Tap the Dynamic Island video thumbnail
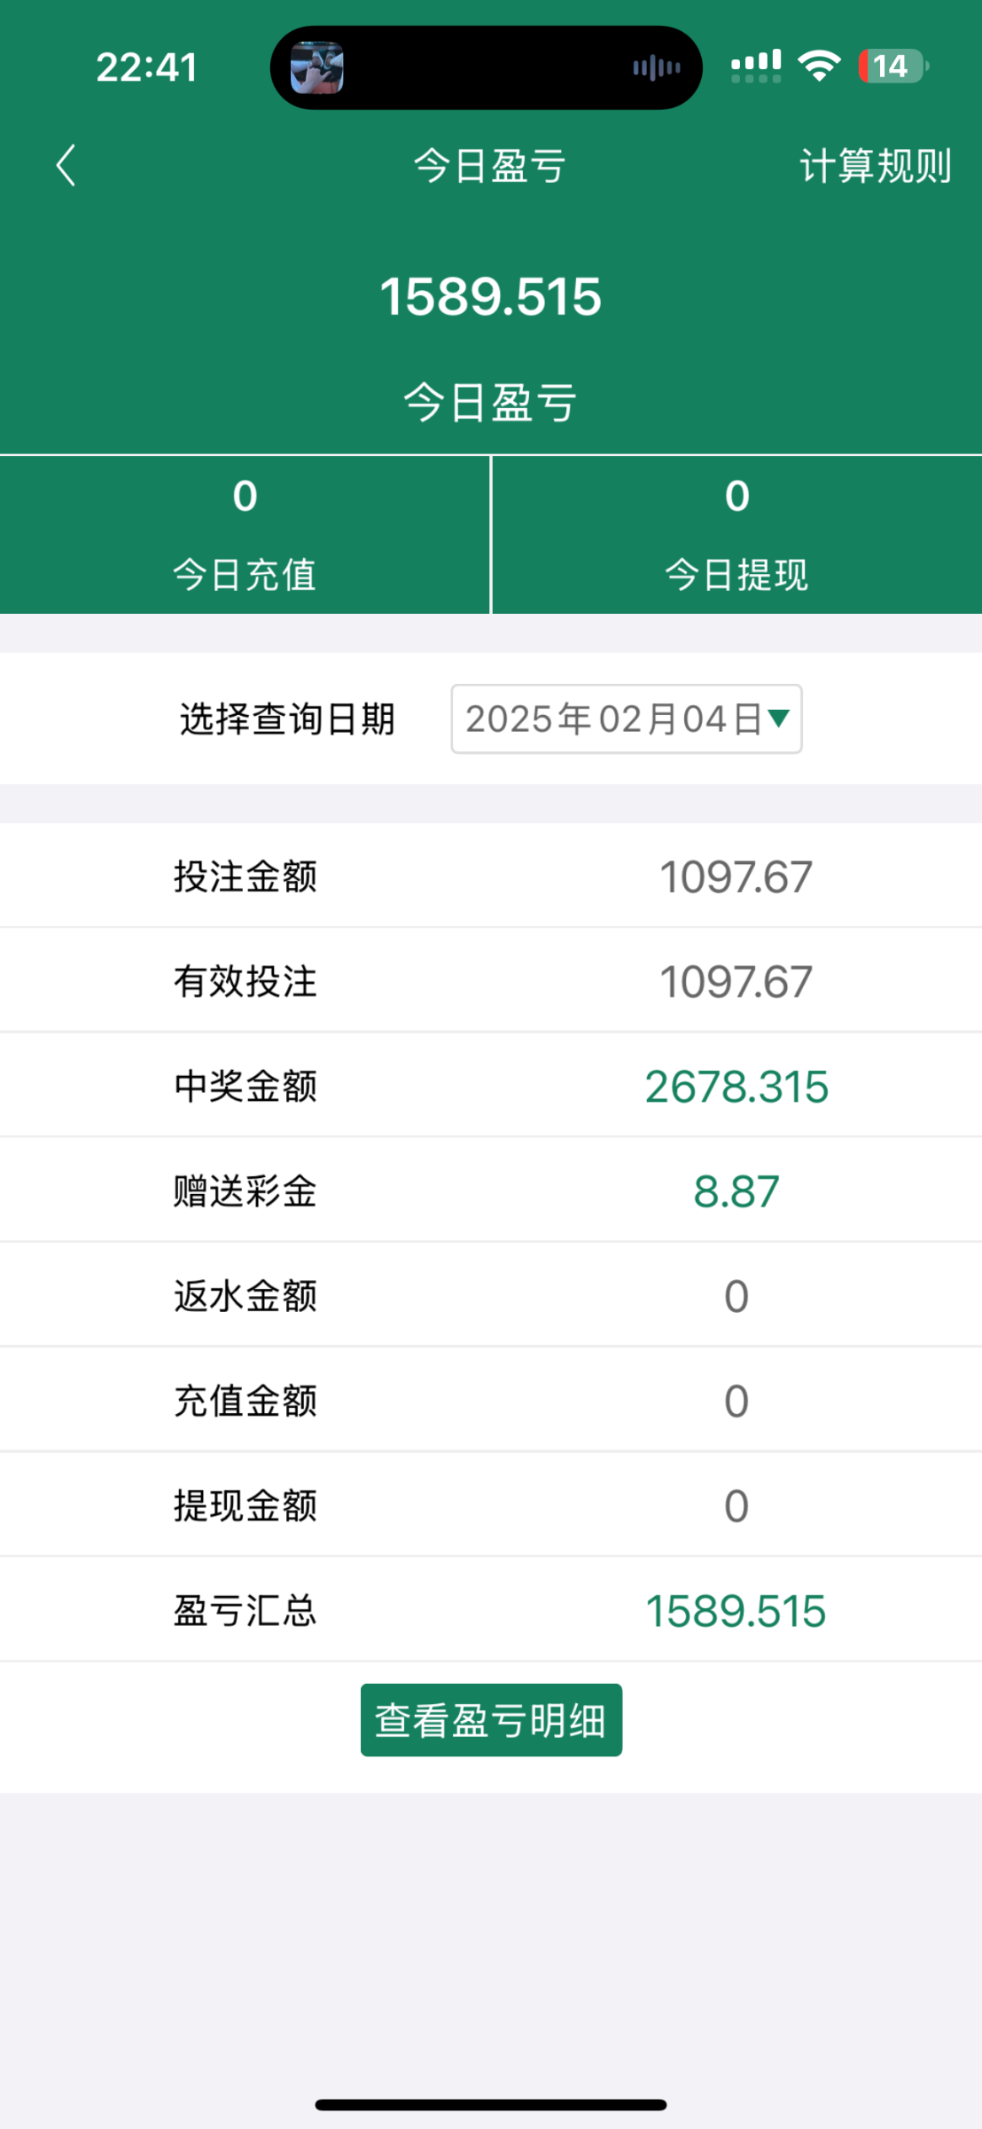Screen dimensions: 982x2129 click(x=317, y=67)
